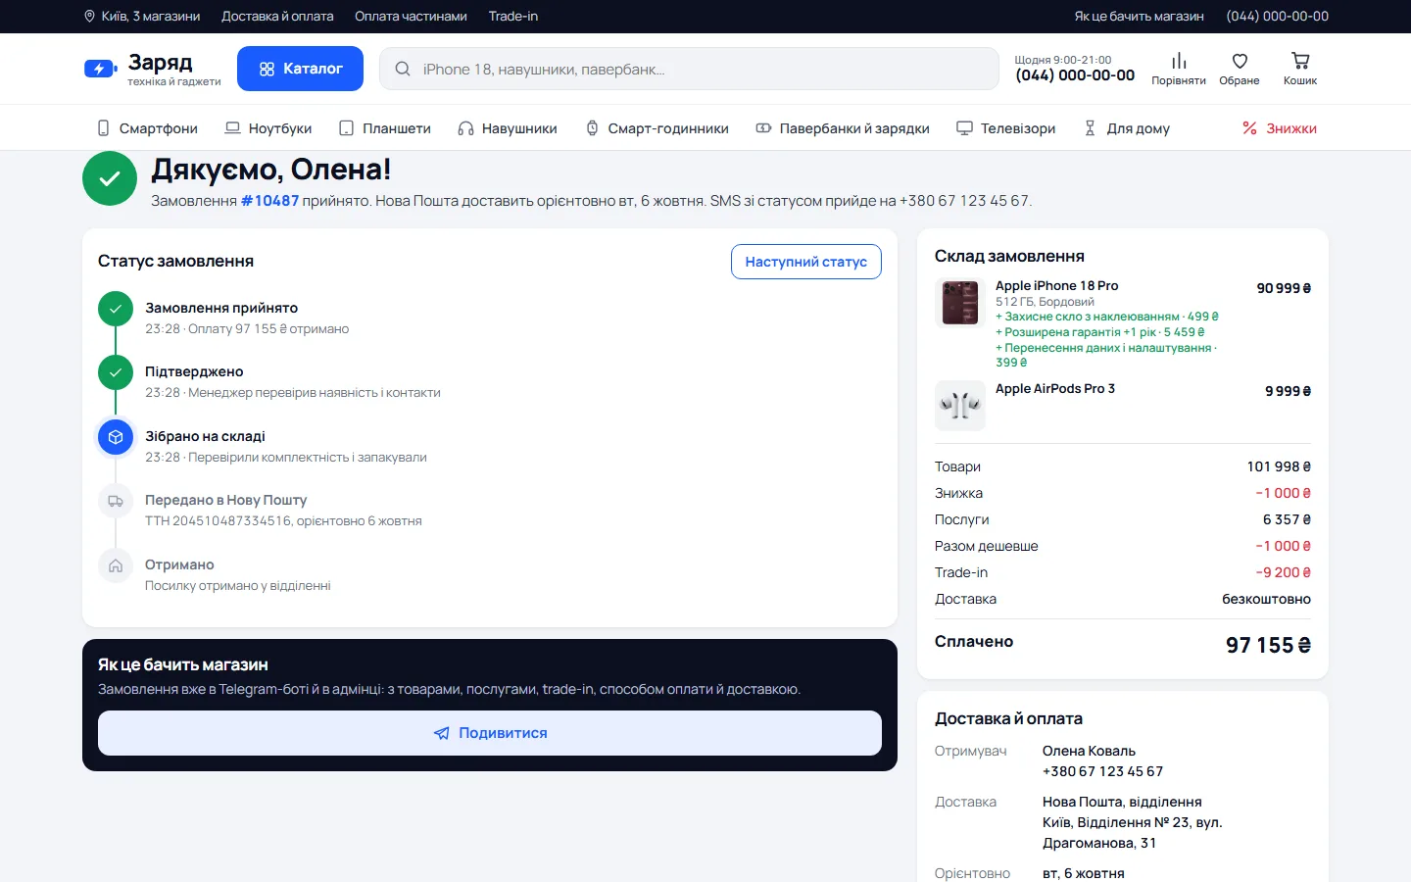
Task: Click the Замовлення прийнято check icon
Action: pyautogui.click(x=116, y=309)
